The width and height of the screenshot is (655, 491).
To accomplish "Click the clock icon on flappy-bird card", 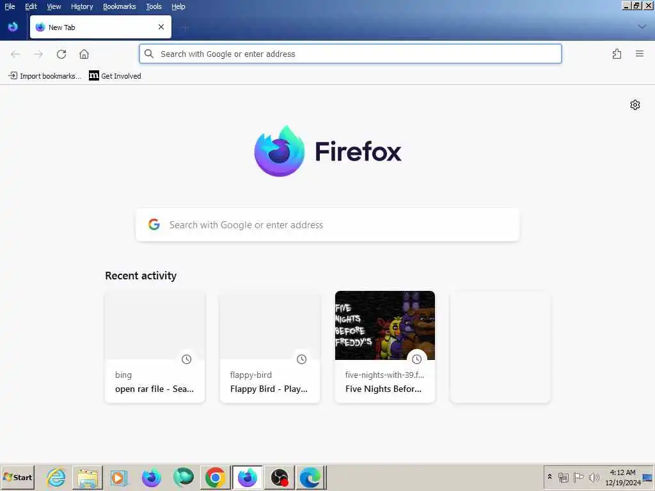I will click(x=302, y=359).
